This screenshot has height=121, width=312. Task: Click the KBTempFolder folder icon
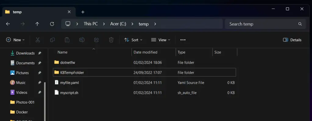(56, 72)
